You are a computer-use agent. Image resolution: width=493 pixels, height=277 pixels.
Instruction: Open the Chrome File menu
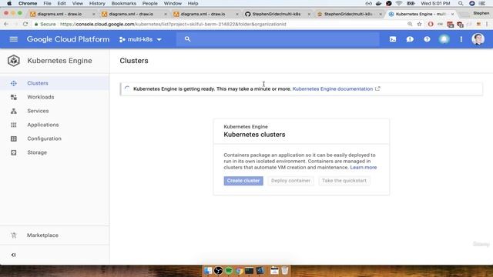click(x=47, y=3)
